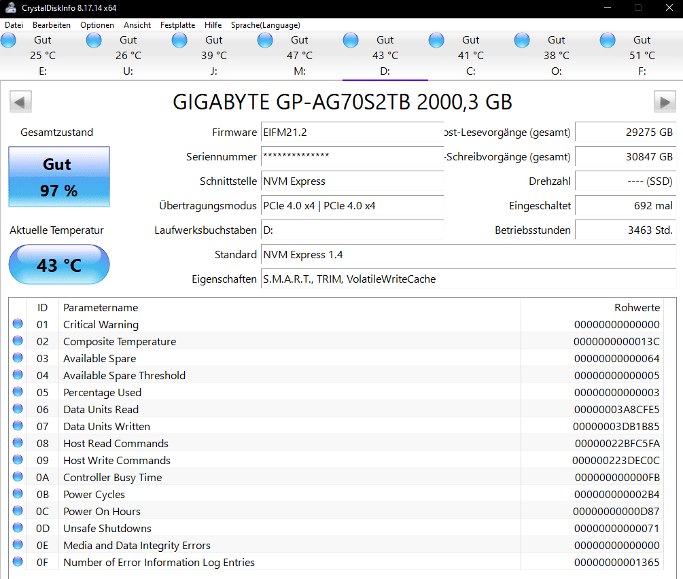
Task: Select the Percentage Used parameter name
Action: [x=102, y=393]
